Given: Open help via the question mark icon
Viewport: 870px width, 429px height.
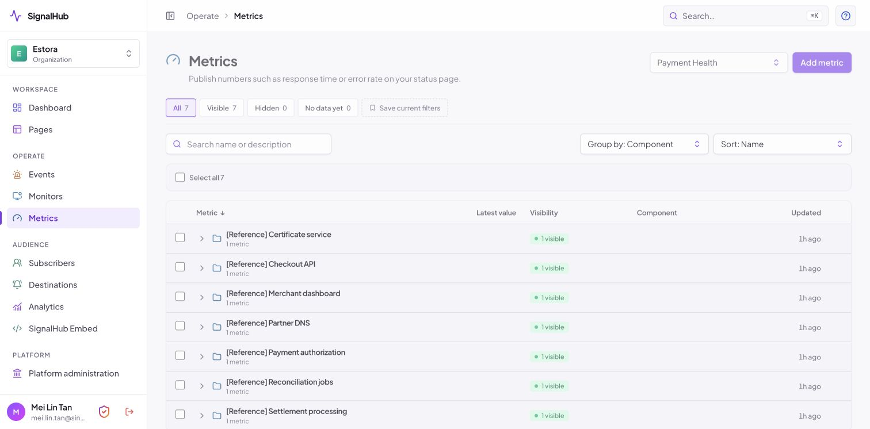Looking at the screenshot, I should (x=846, y=16).
